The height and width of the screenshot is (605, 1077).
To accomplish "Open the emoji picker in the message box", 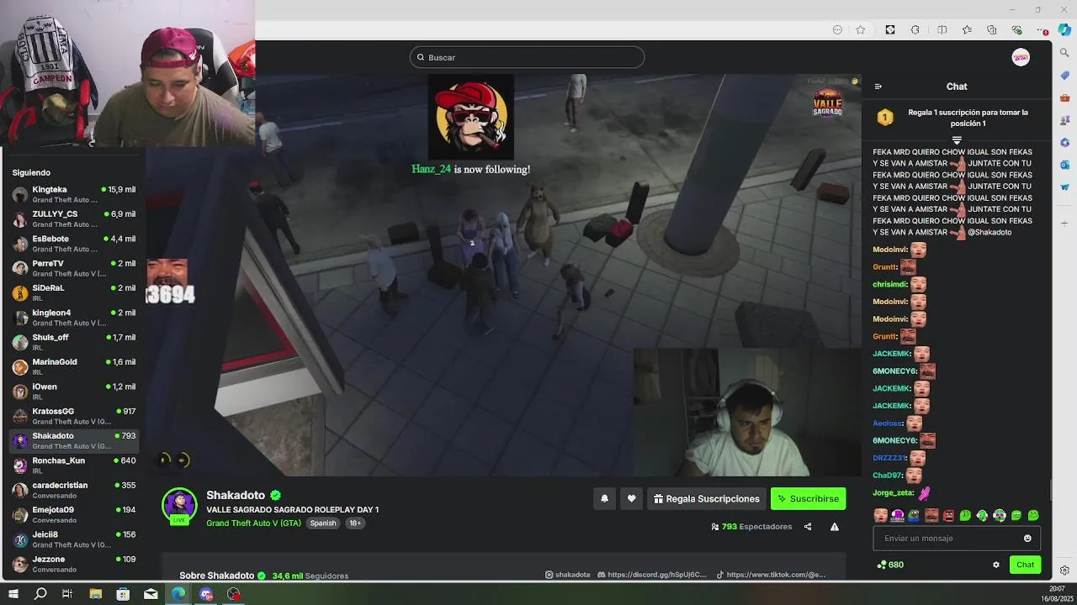I will [1027, 539].
